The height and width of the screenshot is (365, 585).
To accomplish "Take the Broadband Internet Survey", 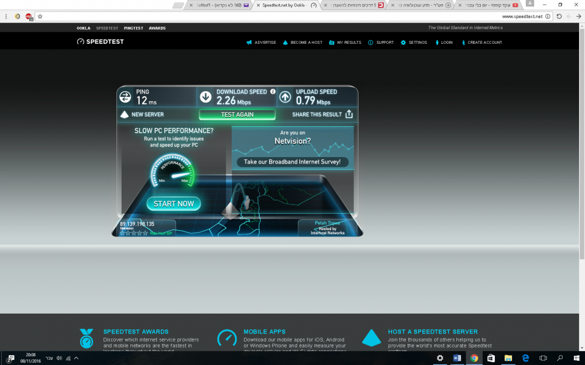I will tap(292, 162).
